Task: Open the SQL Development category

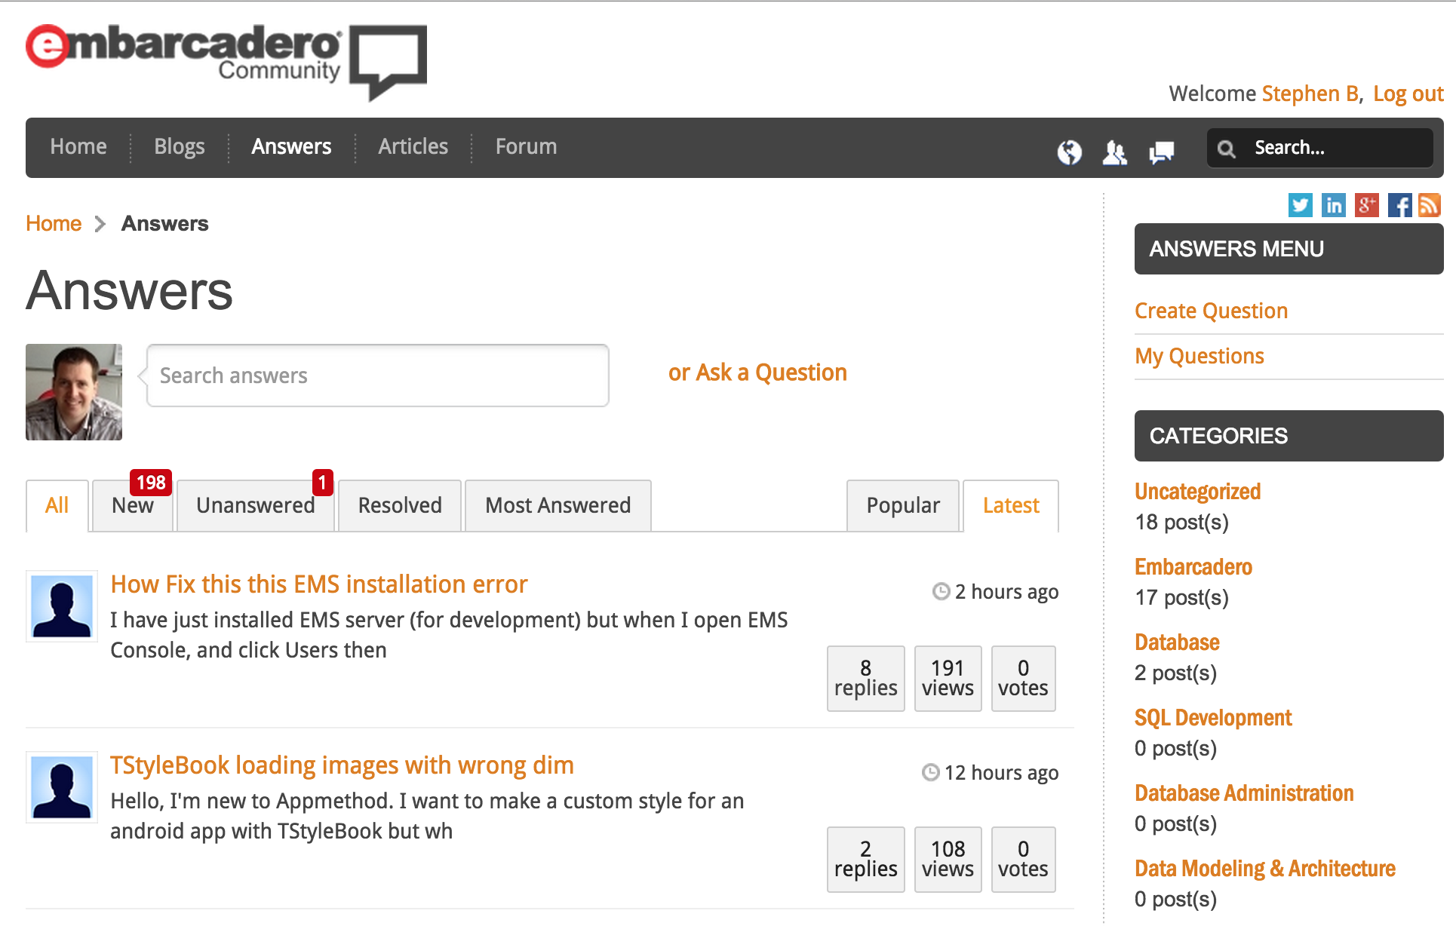Action: coord(1213,717)
